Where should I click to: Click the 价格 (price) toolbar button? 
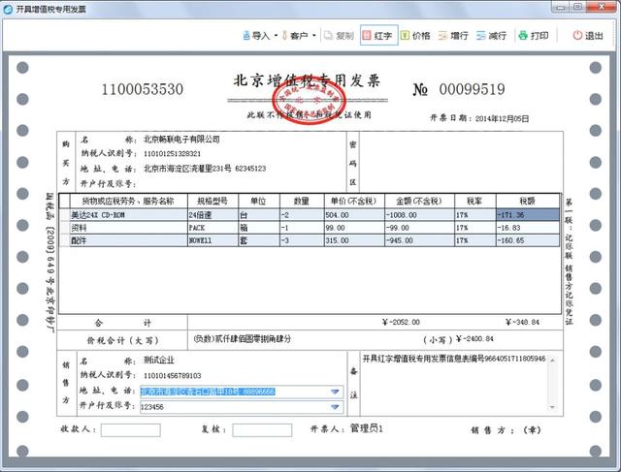415,36
